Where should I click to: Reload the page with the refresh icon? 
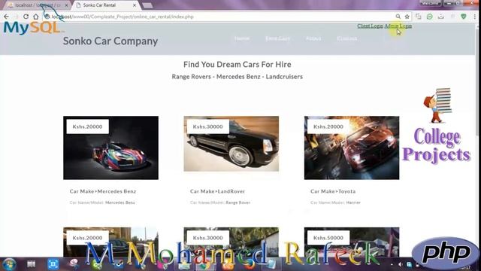tap(26, 17)
